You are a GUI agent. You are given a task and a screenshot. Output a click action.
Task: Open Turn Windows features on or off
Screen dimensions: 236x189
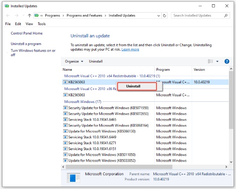33,53
